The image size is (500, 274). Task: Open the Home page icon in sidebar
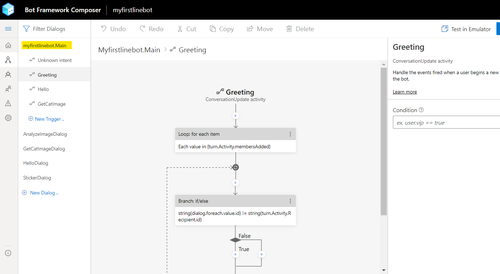(8, 45)
